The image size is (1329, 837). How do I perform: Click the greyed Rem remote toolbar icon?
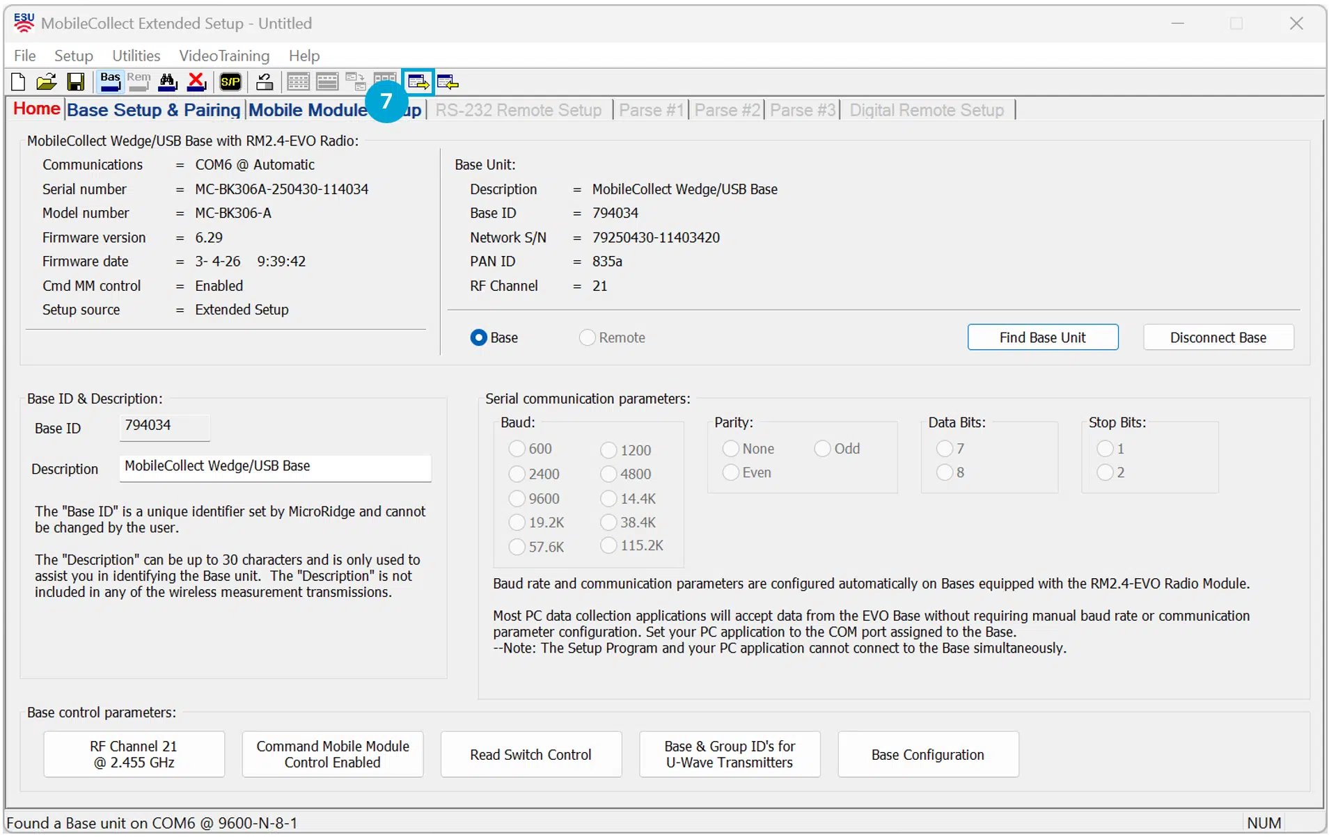point(139,81)
